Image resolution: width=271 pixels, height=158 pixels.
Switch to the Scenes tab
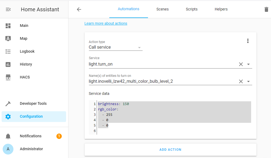[x=162, y=9]
